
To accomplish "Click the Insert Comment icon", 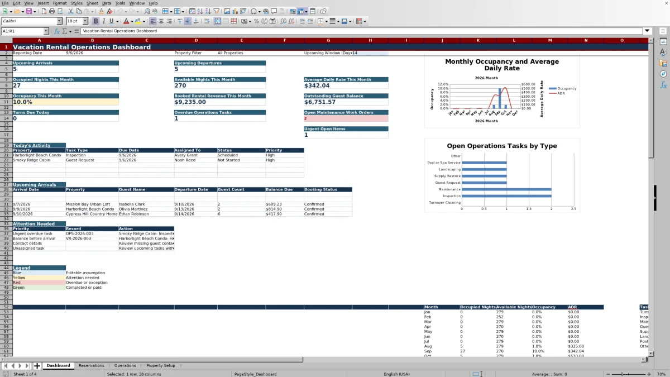I will [x=274, y=11].
